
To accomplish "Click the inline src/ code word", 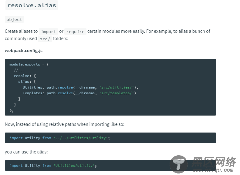I will click(x=45, y=39).
